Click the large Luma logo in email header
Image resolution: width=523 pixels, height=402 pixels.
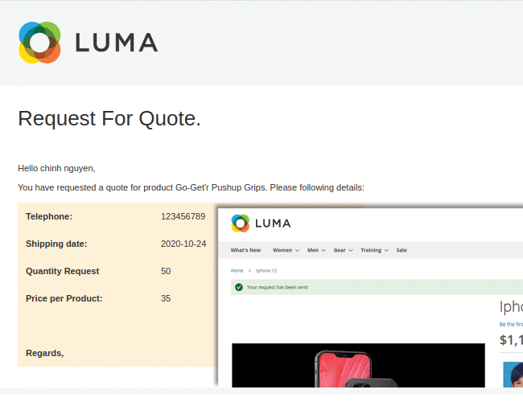click(x=88, y=43)
